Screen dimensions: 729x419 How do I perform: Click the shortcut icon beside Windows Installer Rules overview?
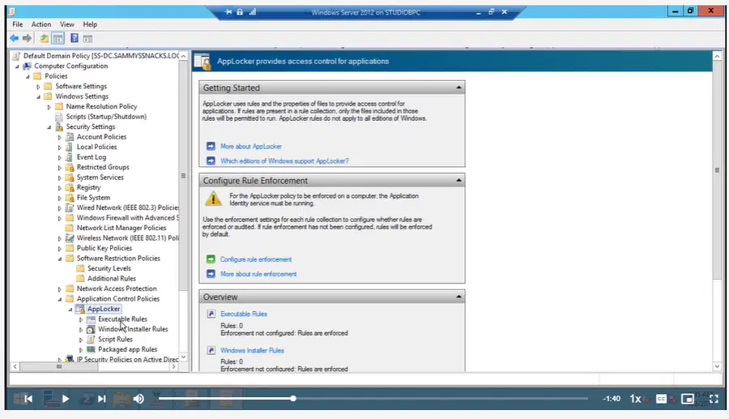pos(211,350)
